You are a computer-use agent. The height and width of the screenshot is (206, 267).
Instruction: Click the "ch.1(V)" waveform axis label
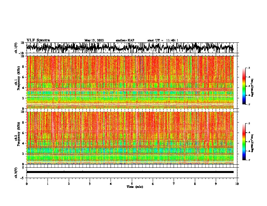tap(16, 48)
